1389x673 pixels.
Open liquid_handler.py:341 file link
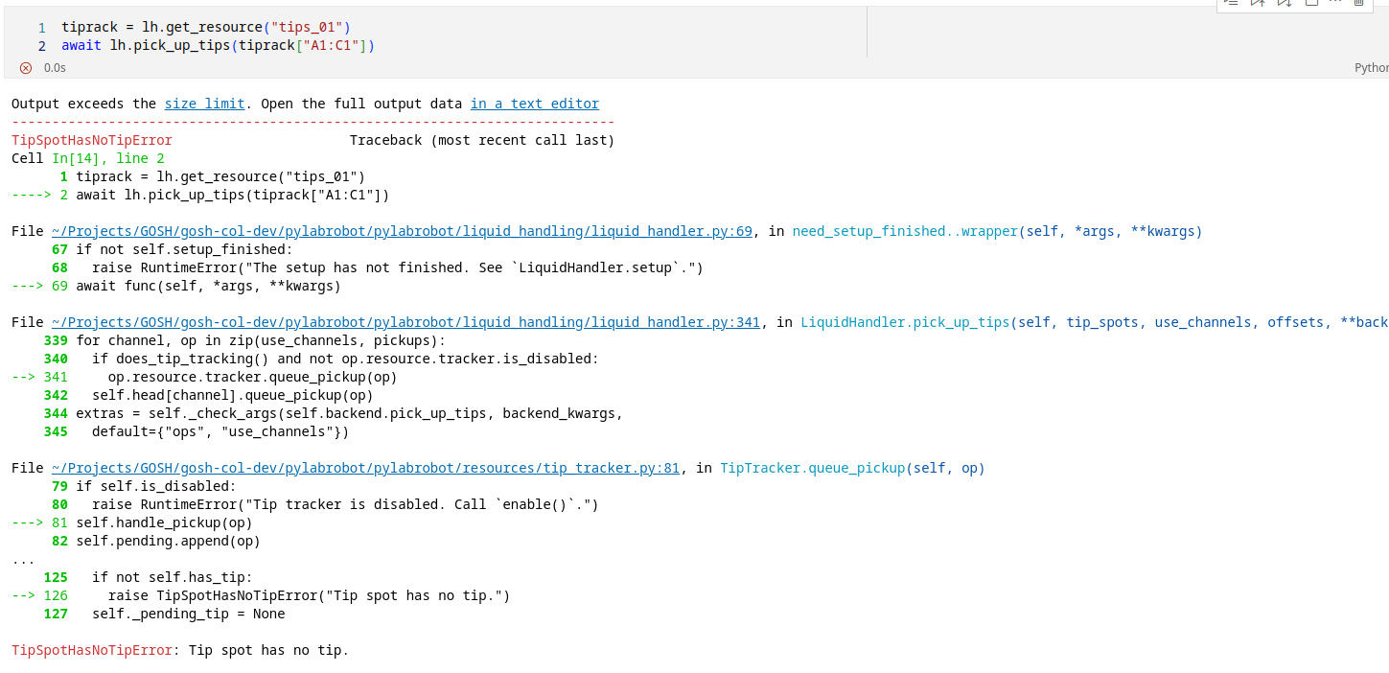pyautogui.click(x=405, y=322)
